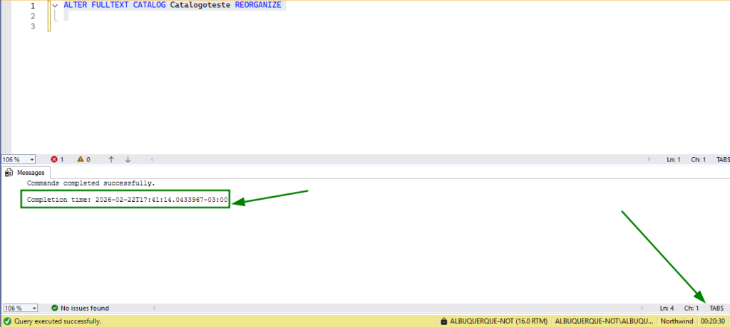Click the 00:20:30 elapsed time indicator

(x=713, y=321)
